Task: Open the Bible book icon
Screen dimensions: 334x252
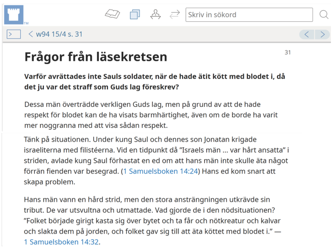Action: coord(113,14)
